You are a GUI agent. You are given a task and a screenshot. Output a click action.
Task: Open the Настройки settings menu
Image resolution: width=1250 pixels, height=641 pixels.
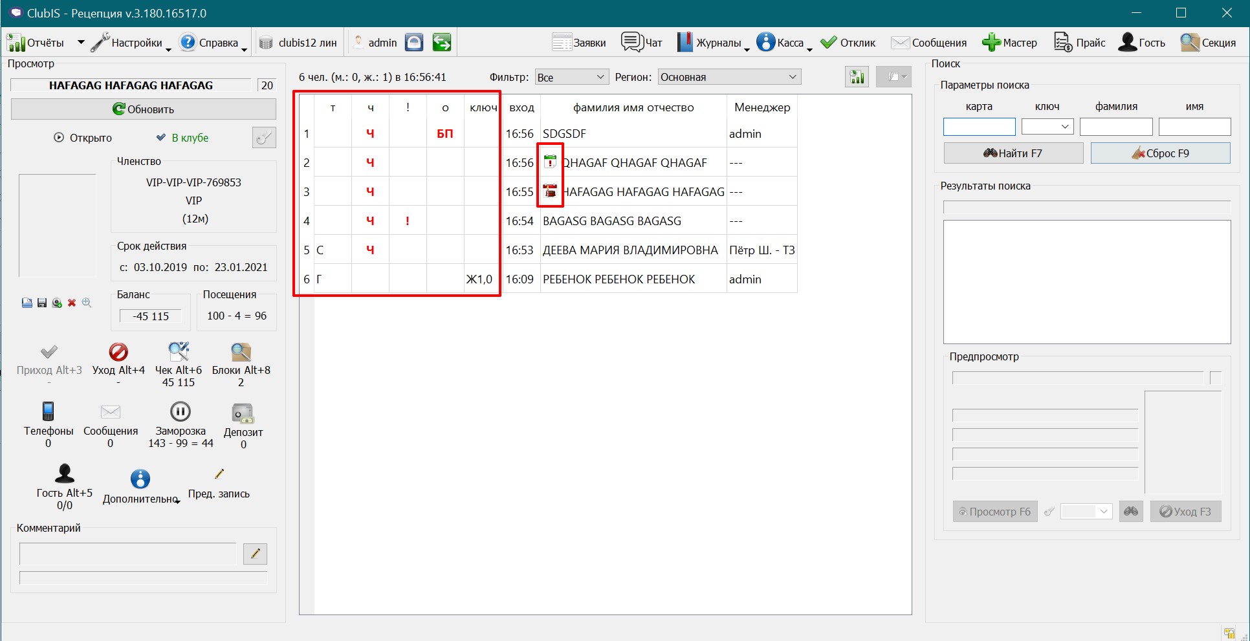pyautogui.click(x=130, y=43)
